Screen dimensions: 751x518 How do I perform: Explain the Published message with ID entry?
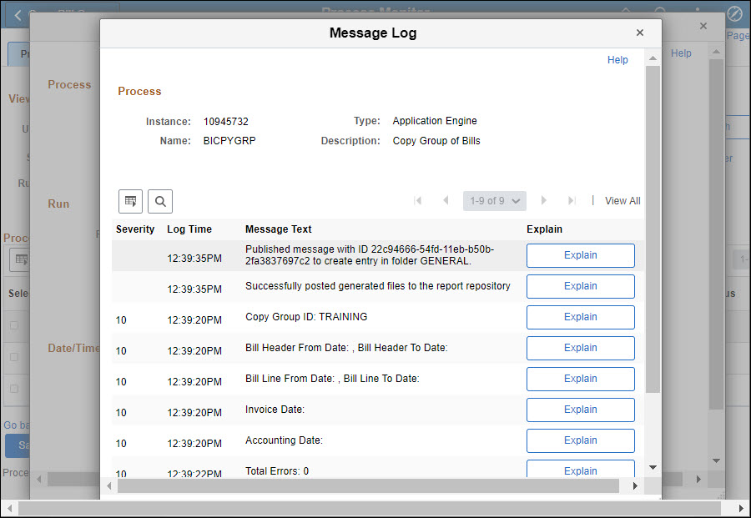tap(580, 255)
